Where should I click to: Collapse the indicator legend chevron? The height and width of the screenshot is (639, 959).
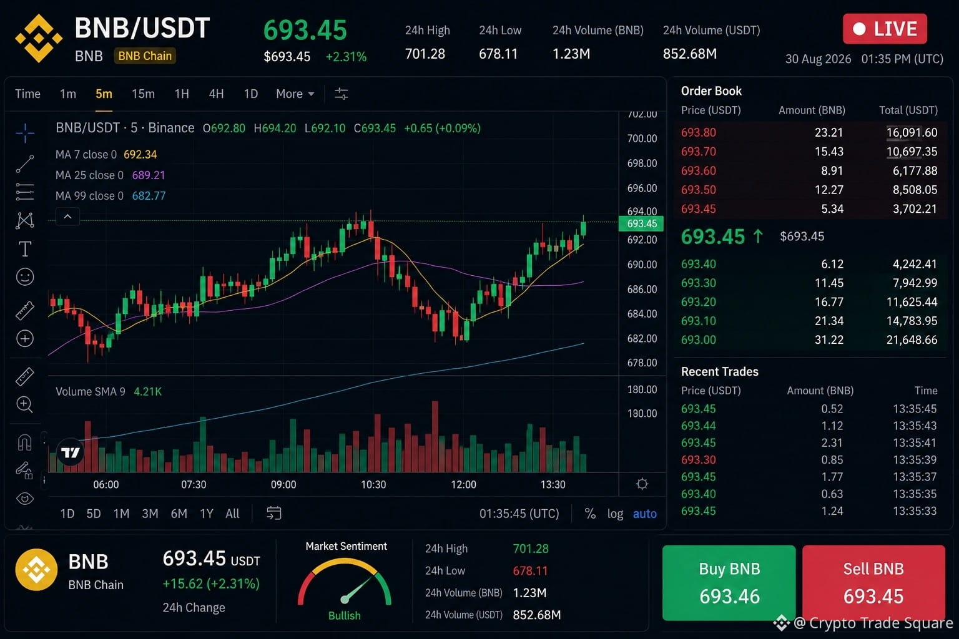(x=67, y=217)
